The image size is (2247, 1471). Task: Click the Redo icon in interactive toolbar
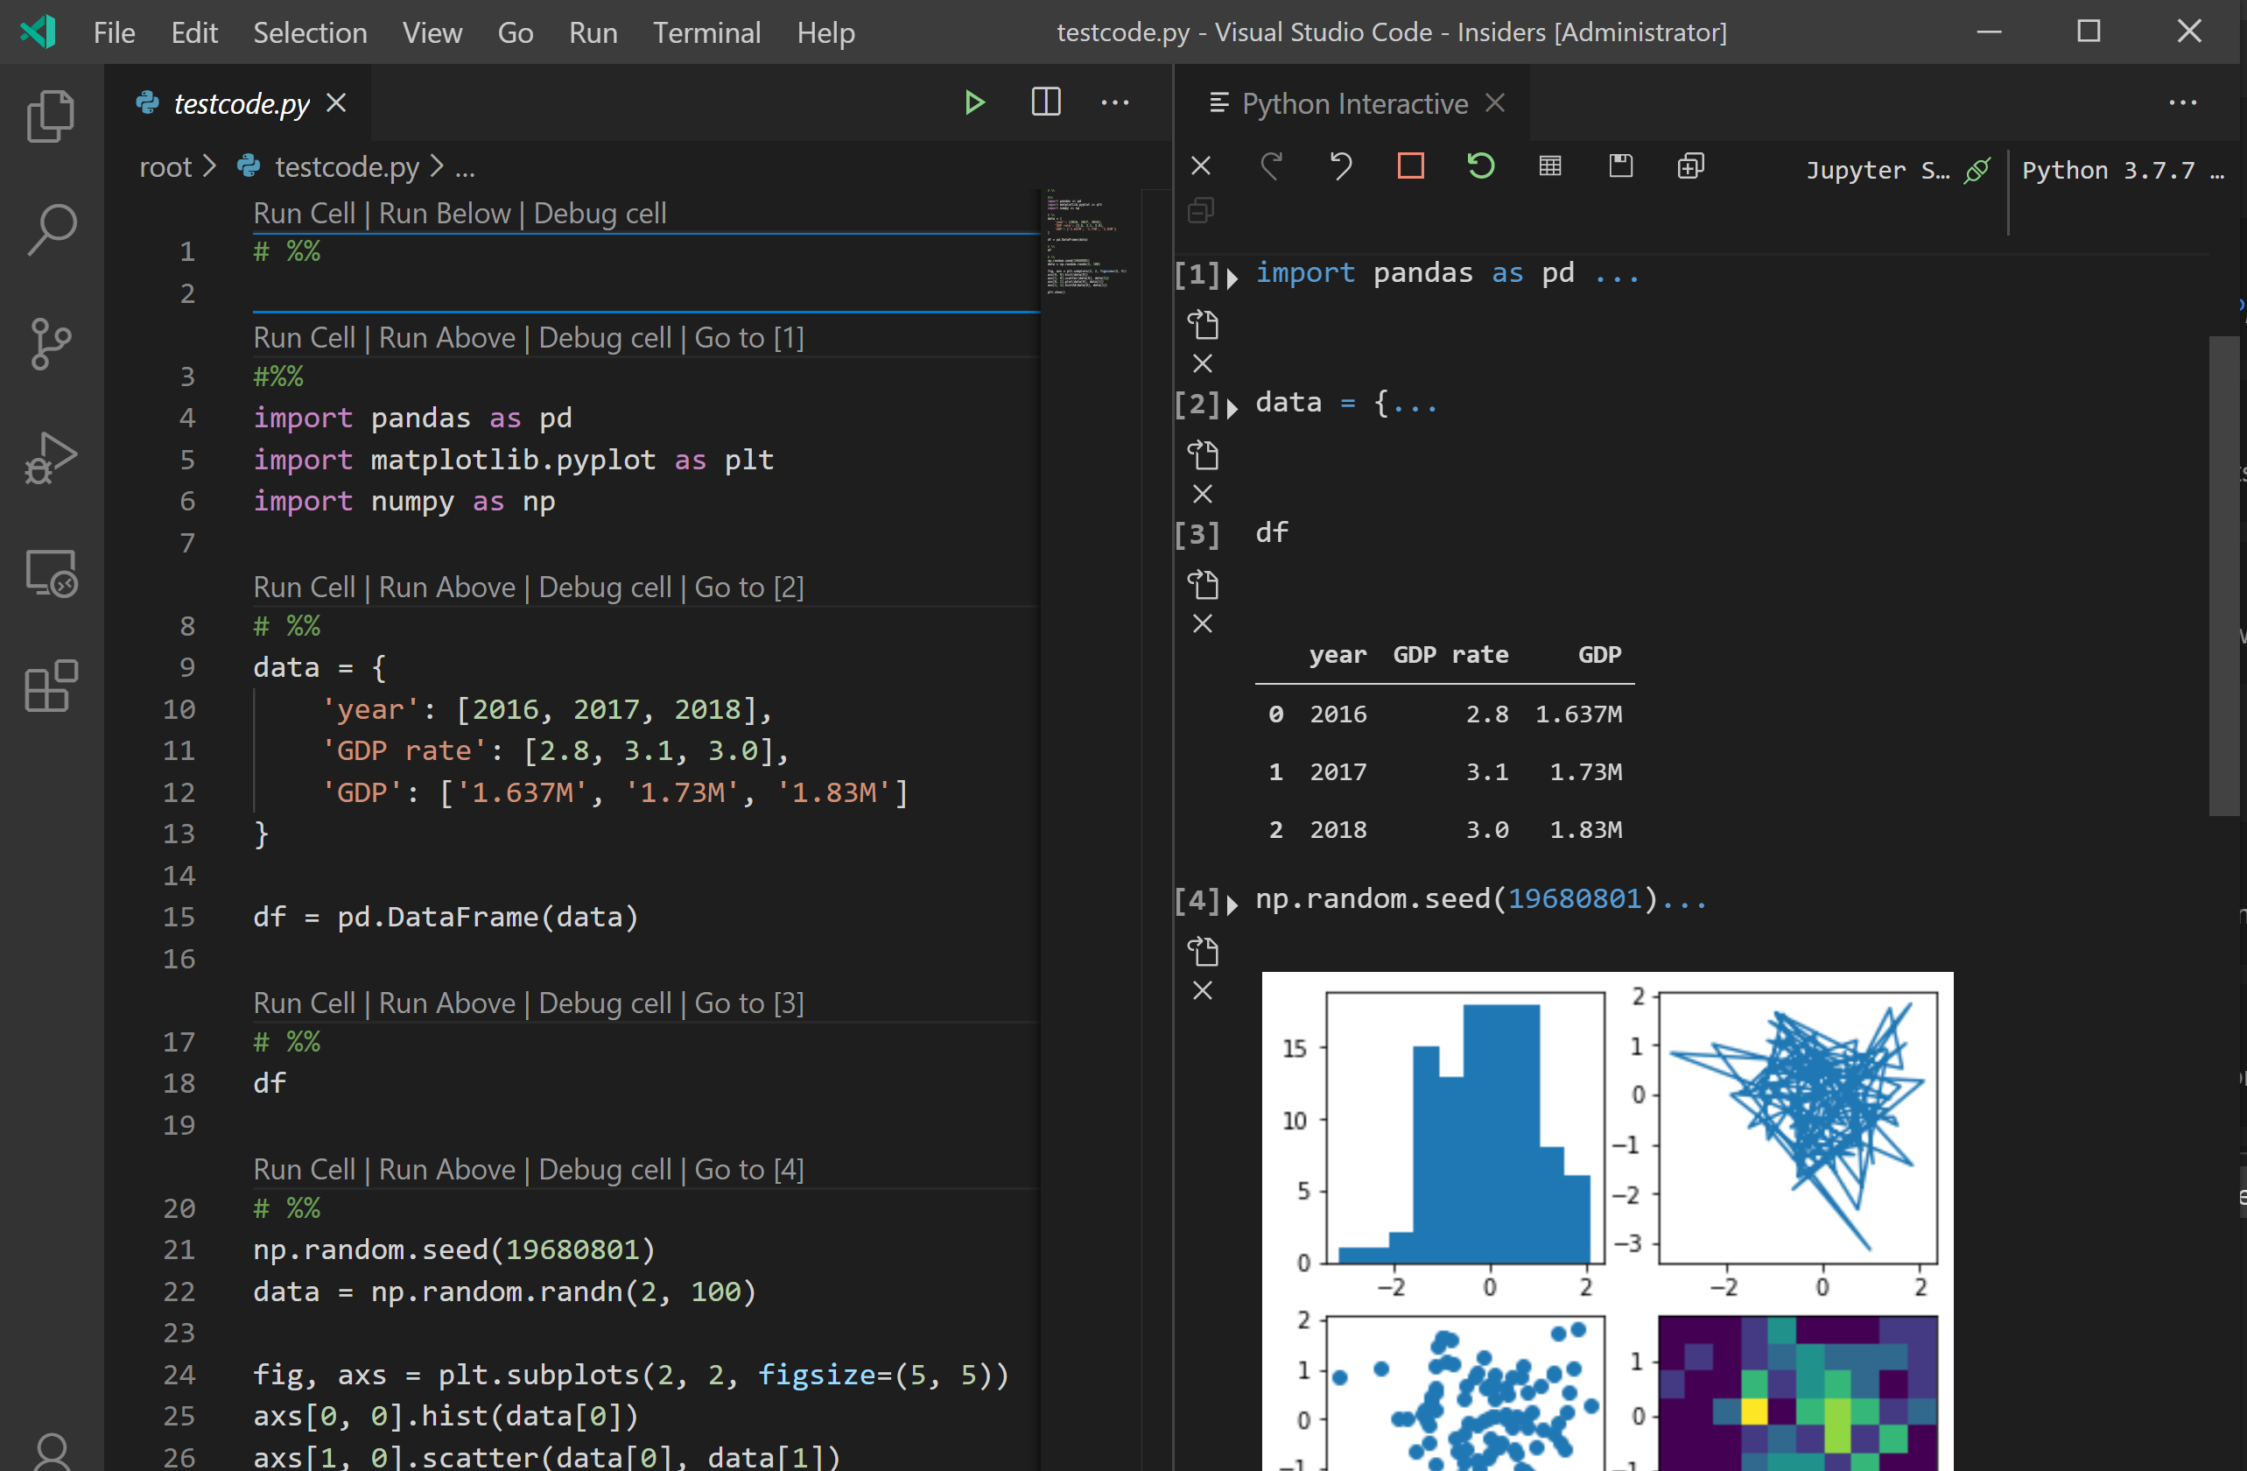(1272, 166)
